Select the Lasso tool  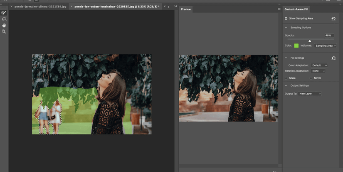(4, 19)
